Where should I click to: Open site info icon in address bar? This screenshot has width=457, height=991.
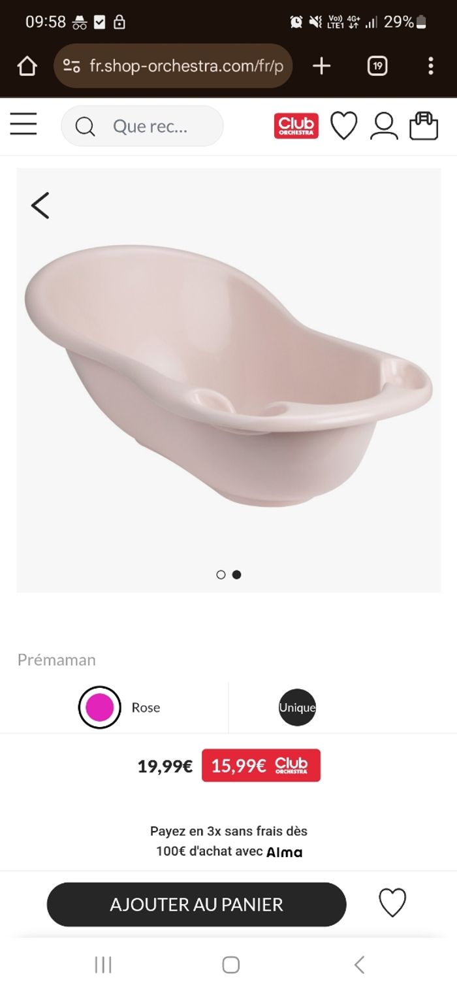(x=71, y=66)
